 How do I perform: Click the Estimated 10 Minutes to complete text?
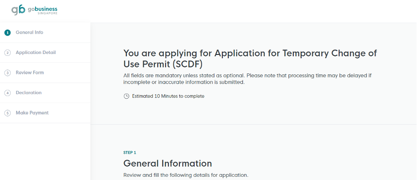point(168,96)
